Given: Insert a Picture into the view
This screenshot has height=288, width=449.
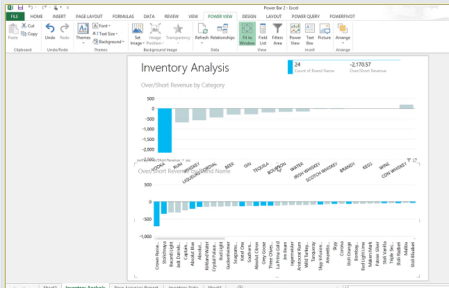Looking at the screenshot, I should (x=324, y=31).
